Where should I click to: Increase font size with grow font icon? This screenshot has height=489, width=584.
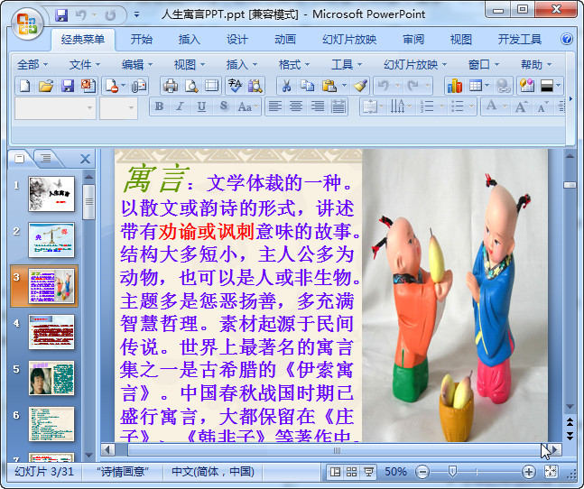(521, 106)
